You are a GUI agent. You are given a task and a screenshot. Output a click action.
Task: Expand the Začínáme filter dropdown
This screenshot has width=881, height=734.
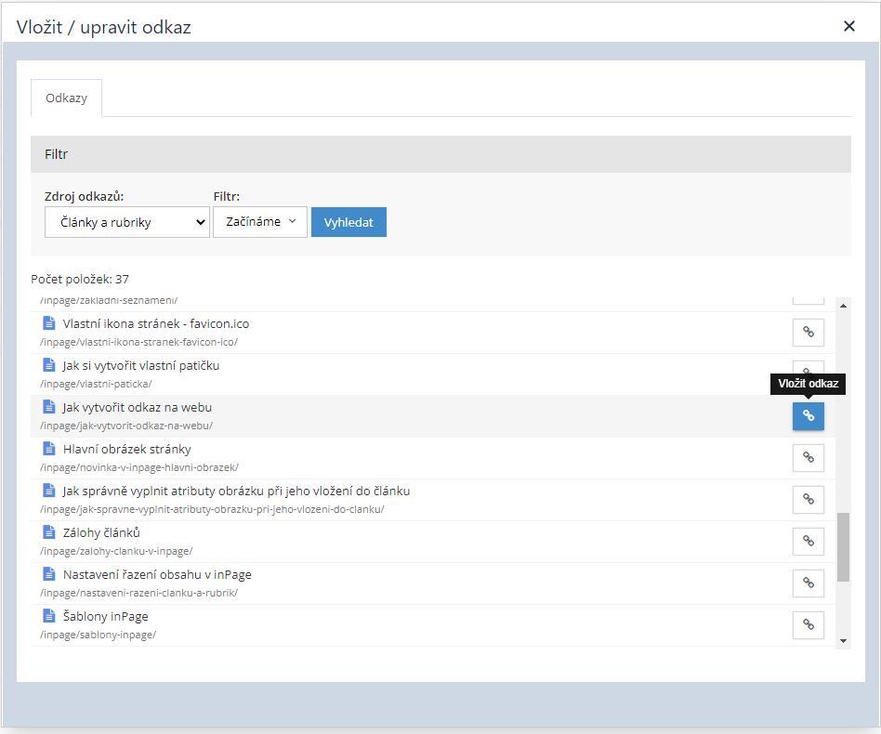coord(260,222)
